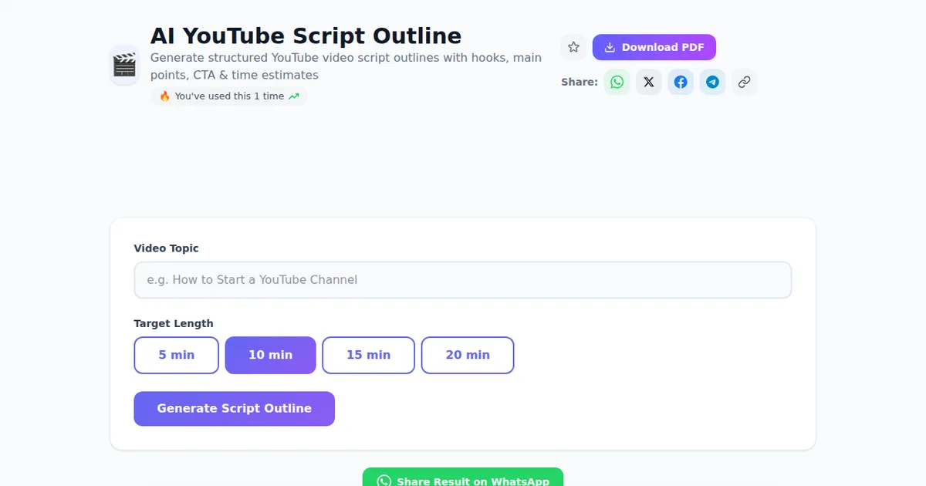The image size is (926, 486).
Task: Click the "Share:" label text
Action: tap(580, 82)
